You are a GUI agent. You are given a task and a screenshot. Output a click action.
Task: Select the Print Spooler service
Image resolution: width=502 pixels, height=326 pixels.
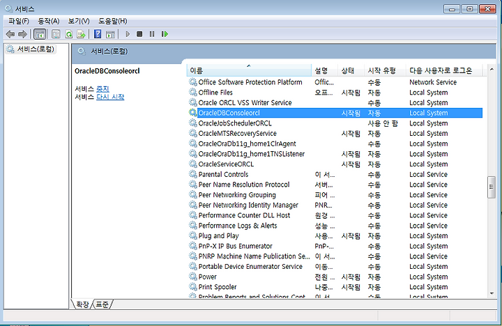335,287
